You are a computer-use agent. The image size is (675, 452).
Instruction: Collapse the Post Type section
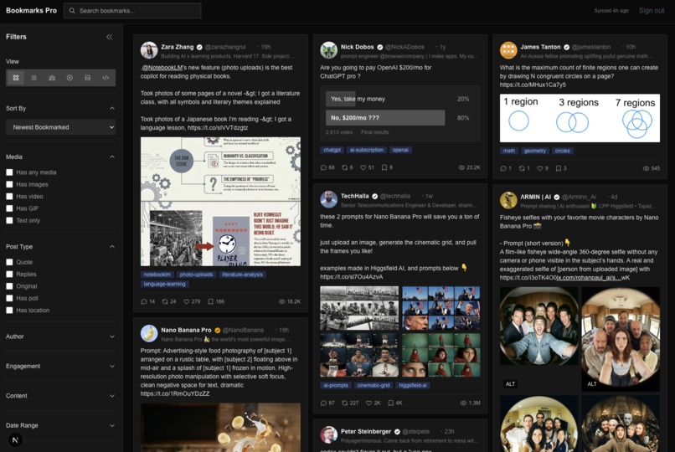pos(112,247)
